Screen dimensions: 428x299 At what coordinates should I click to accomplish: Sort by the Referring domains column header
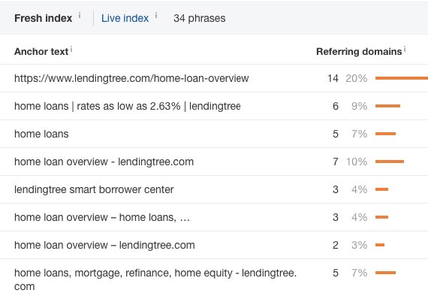click(359, 51)
